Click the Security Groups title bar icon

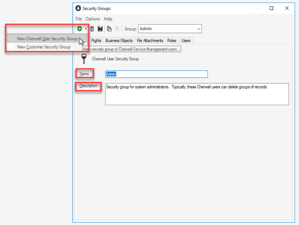[78, 8]
